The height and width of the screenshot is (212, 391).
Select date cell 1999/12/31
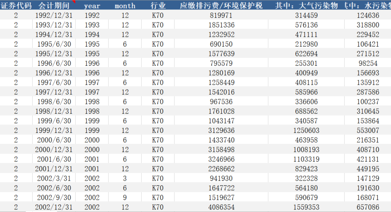point(54,130)
